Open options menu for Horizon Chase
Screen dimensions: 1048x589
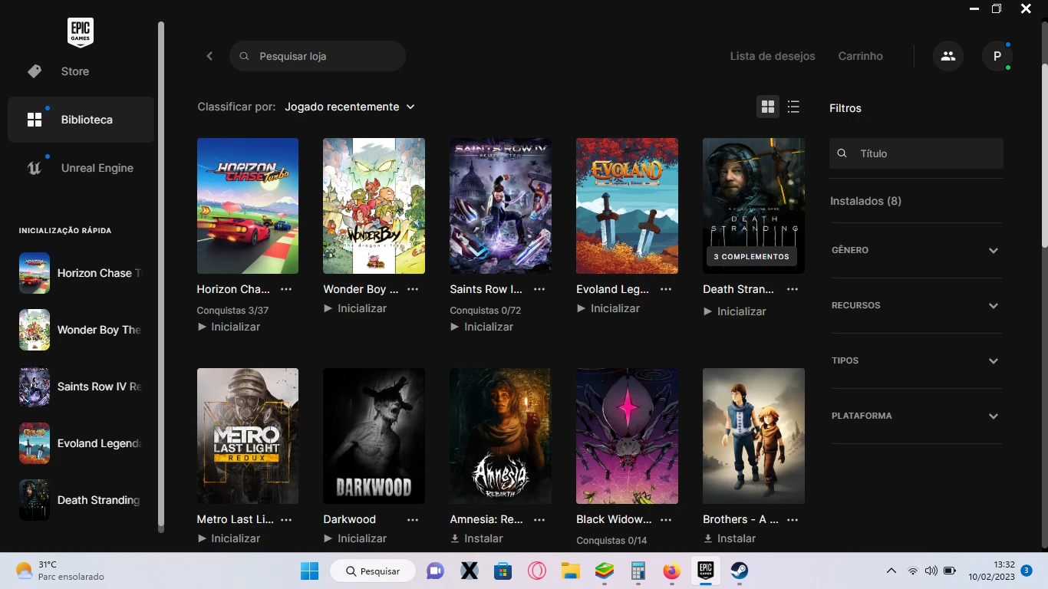pos(286,289)
